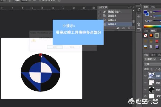The width and height of the screenshot is (161, 107).
Task: Click the pen icon beside 新建路径组件
Action: pos(104,12)
